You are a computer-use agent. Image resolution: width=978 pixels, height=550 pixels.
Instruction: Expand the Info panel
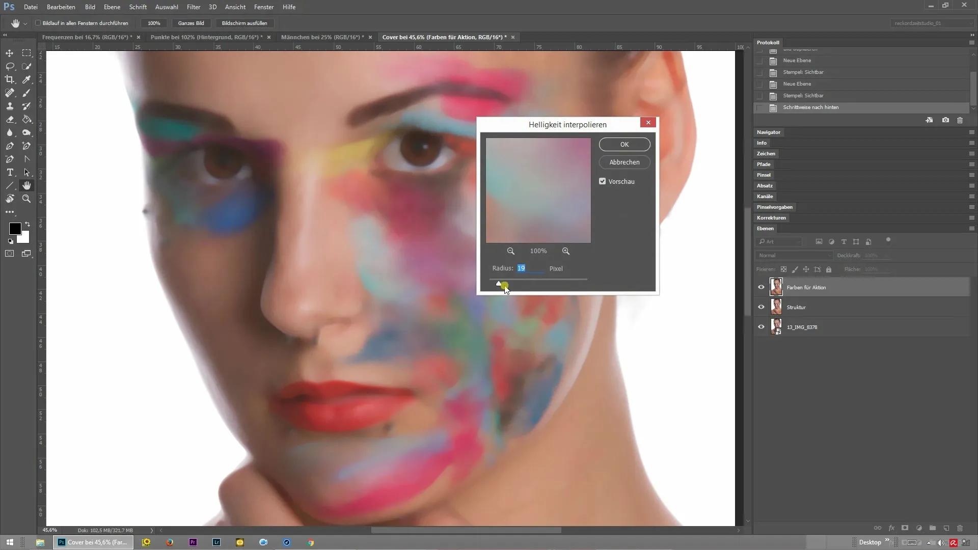(762, 143)
